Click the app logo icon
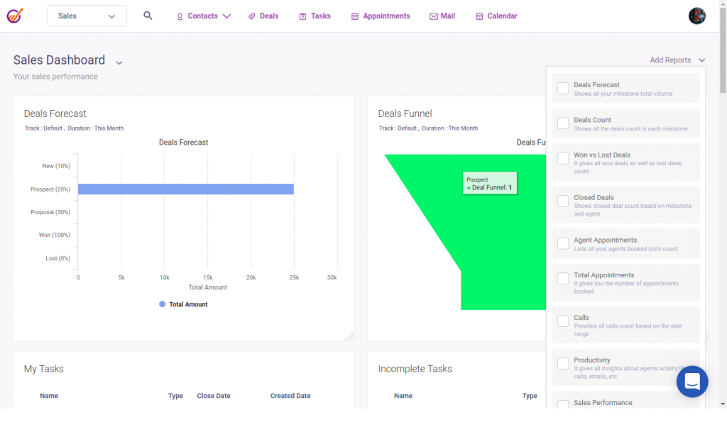The image size is (727, 422). point(15,16)
